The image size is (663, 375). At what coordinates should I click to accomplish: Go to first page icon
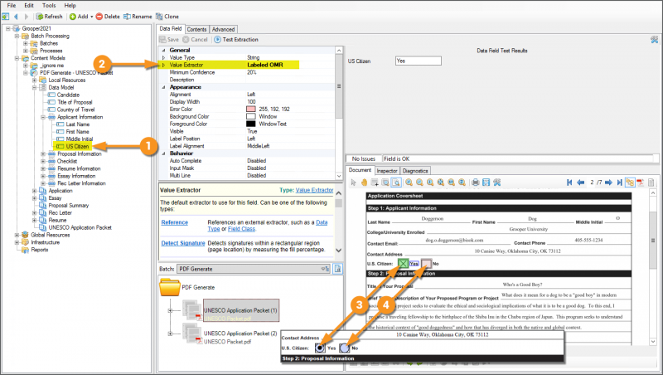pyautogui.click(x=569, y=183)
